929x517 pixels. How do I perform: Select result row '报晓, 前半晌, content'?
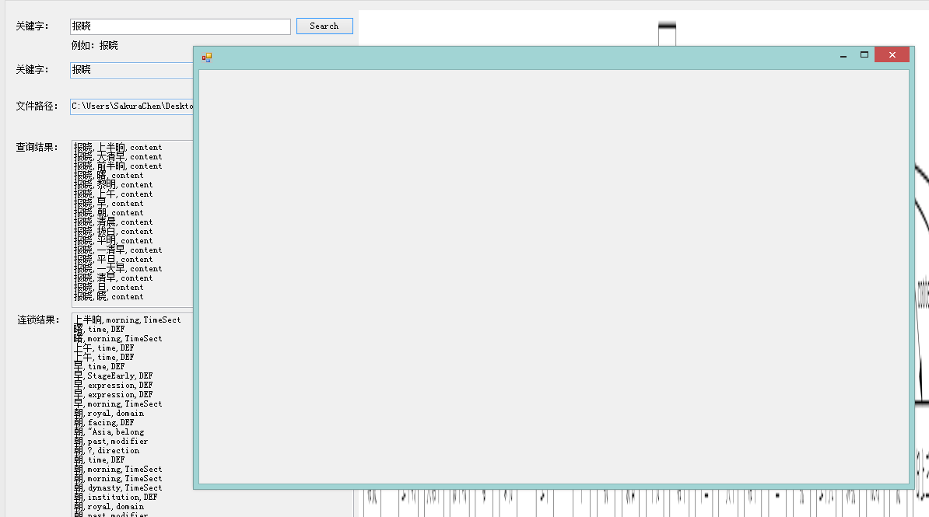(118, 166)
